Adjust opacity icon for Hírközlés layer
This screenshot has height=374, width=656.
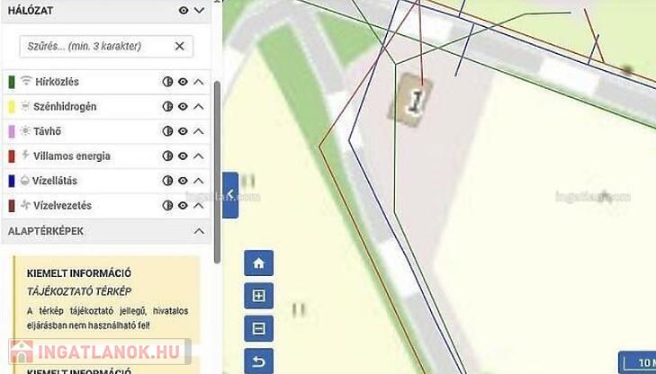point(167,82)
